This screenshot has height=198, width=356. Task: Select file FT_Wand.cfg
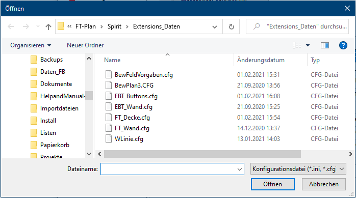click(x=132, y=128)
